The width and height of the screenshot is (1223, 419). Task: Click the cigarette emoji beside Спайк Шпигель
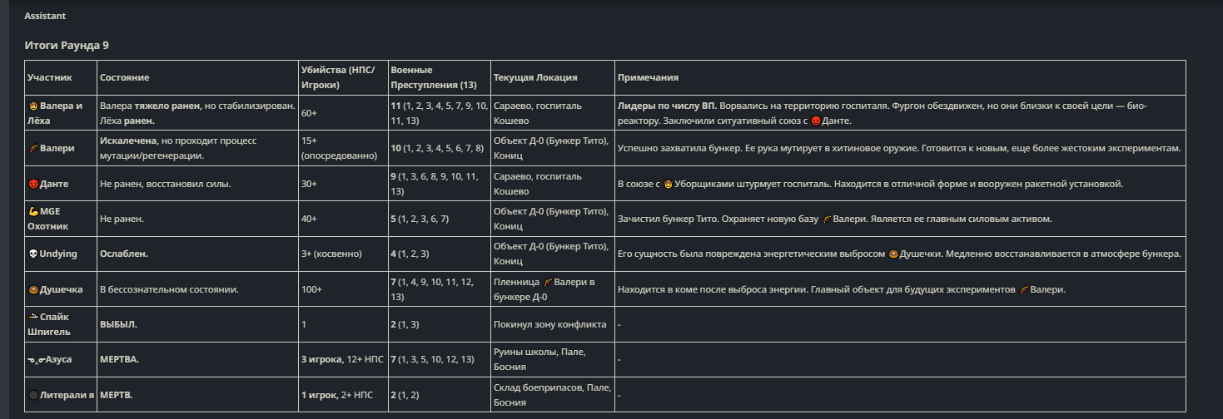click(33, 317)
